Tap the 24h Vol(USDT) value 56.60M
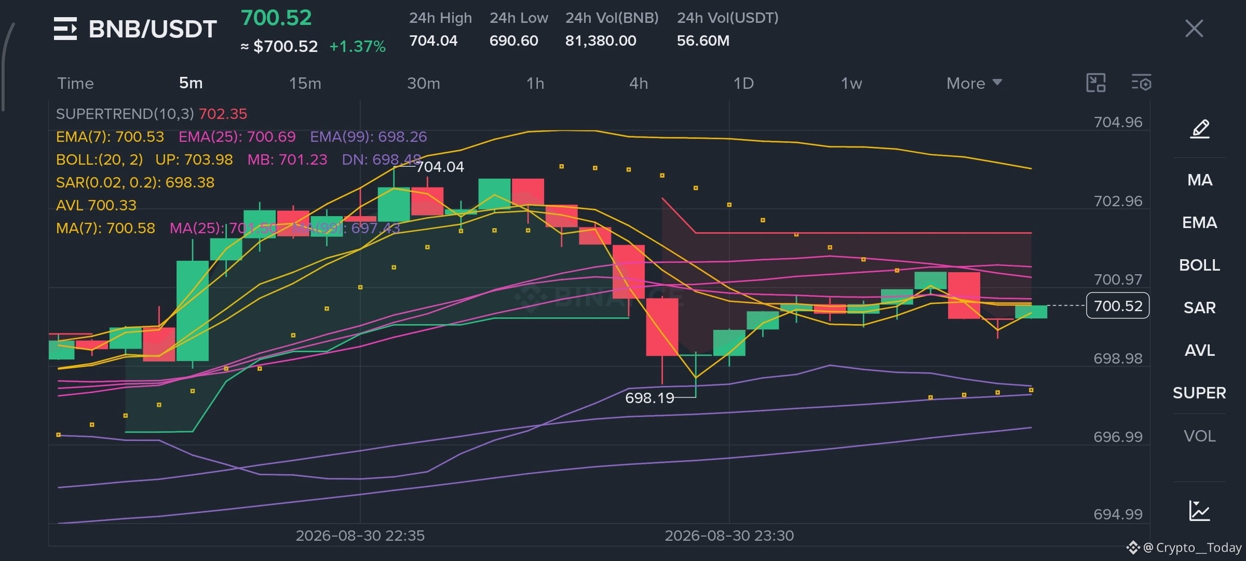The width and height of the screenshot is (1246, 561). [703, 41]
